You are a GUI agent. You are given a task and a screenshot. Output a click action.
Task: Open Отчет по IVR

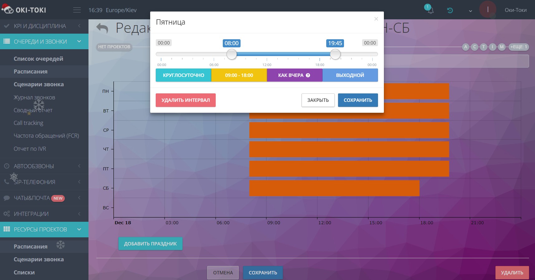tap(30, 149)
